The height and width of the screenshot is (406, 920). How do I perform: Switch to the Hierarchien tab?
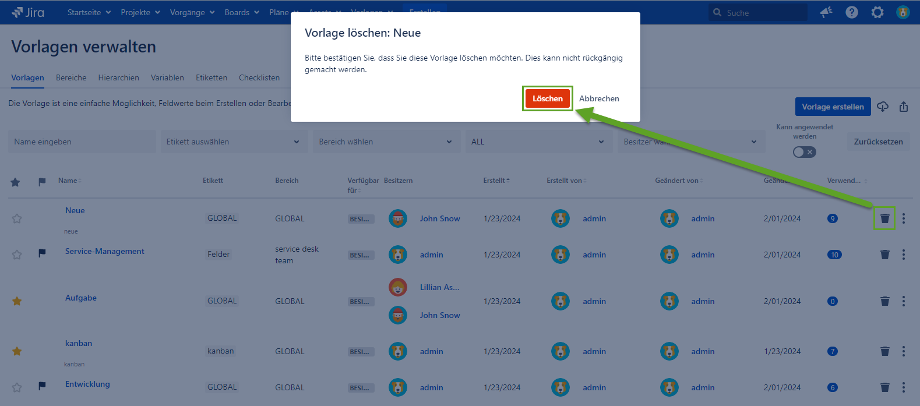click(118, 77)
